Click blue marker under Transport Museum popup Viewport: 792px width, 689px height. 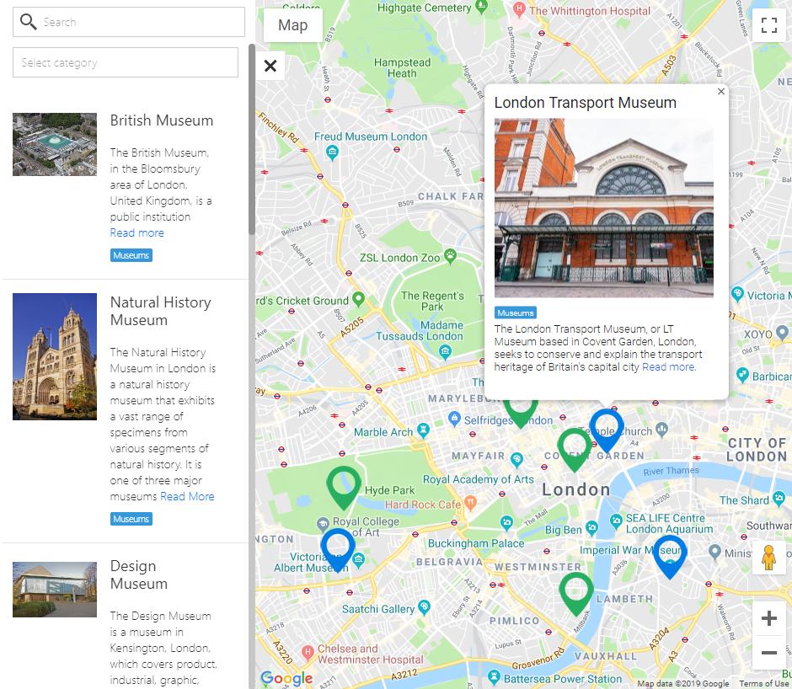[607, 430]
